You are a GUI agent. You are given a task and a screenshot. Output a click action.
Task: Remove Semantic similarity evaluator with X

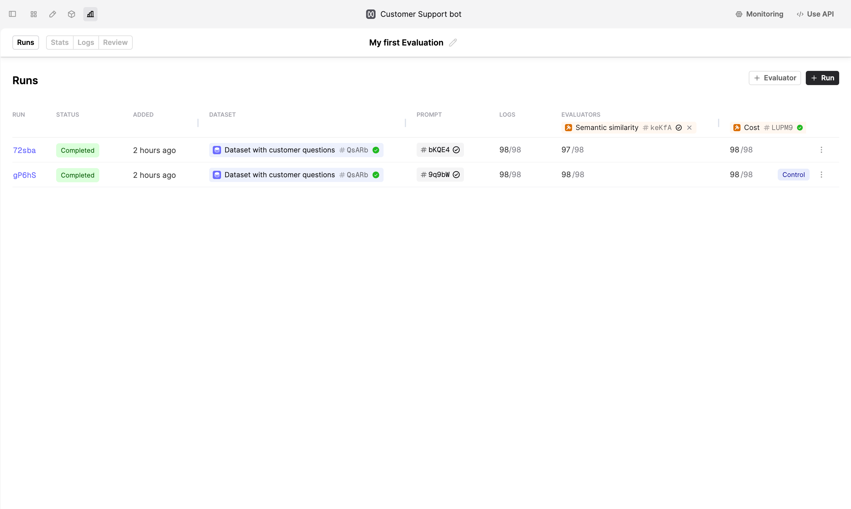click(x=689, y=128)
